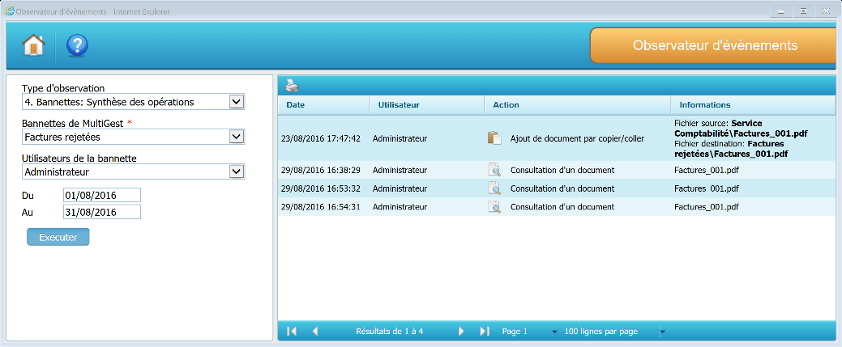Go to previous results page

point(315,331)
